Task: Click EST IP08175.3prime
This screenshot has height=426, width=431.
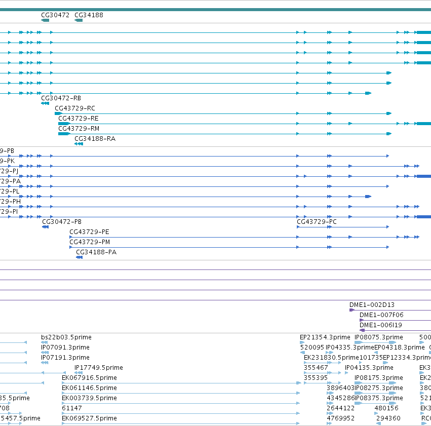Action: pyautogui.click(x=379, y=378)
